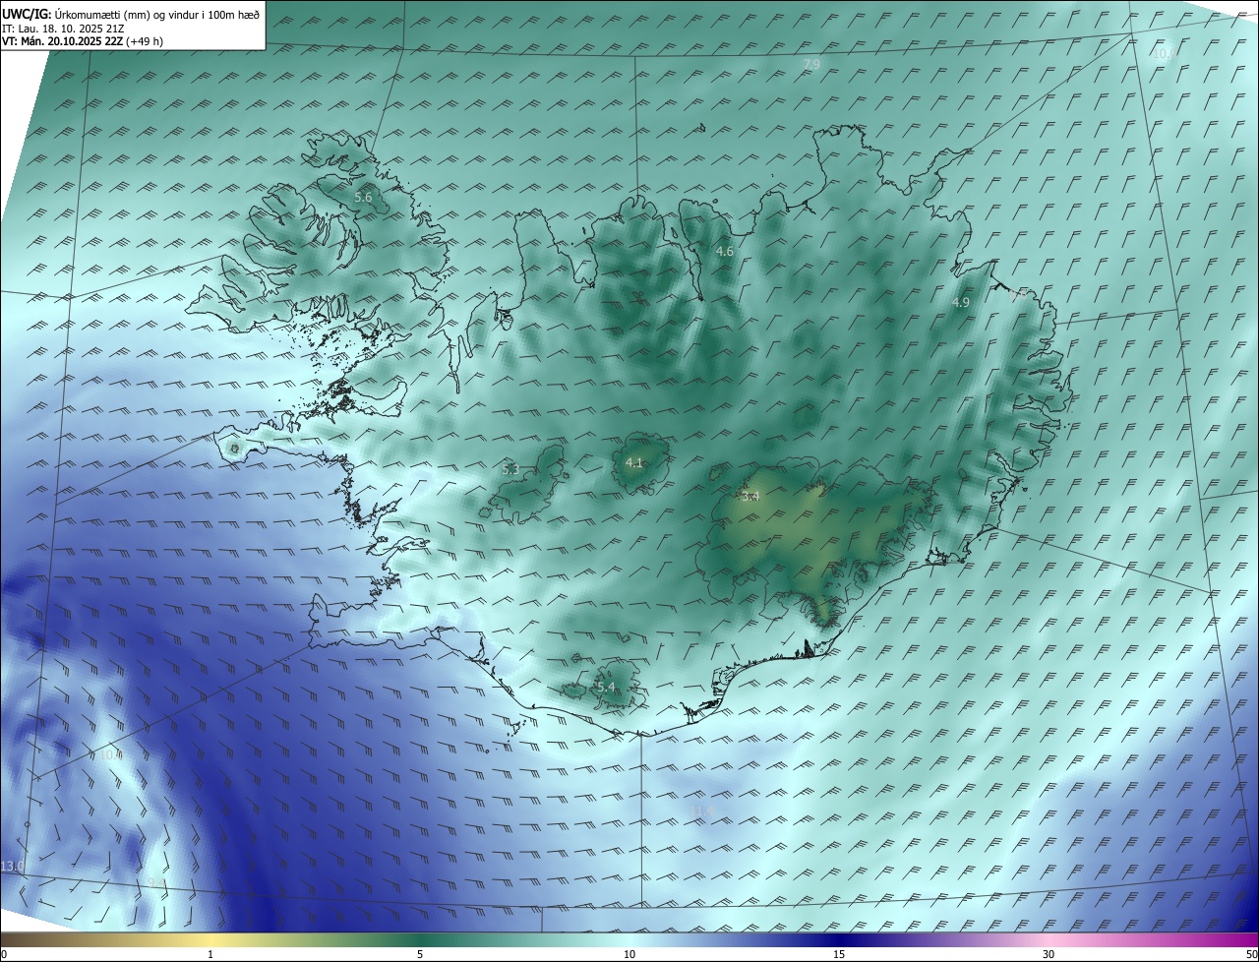Click the 11.4 value over the southern sea
1259x962 pixels.
click(702, 811)
